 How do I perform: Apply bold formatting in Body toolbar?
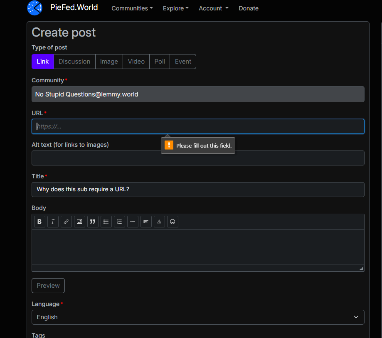pyautogui.click(x=39, y=222)
